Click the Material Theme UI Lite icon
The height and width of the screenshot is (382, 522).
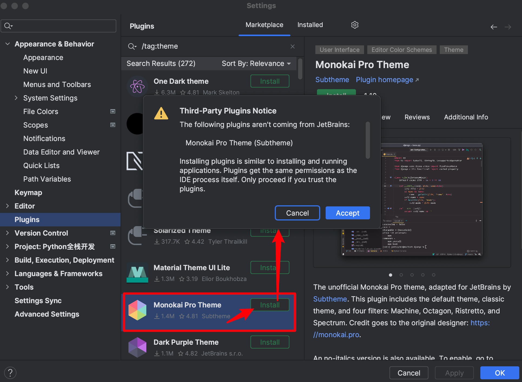click(x=137, y=273)
